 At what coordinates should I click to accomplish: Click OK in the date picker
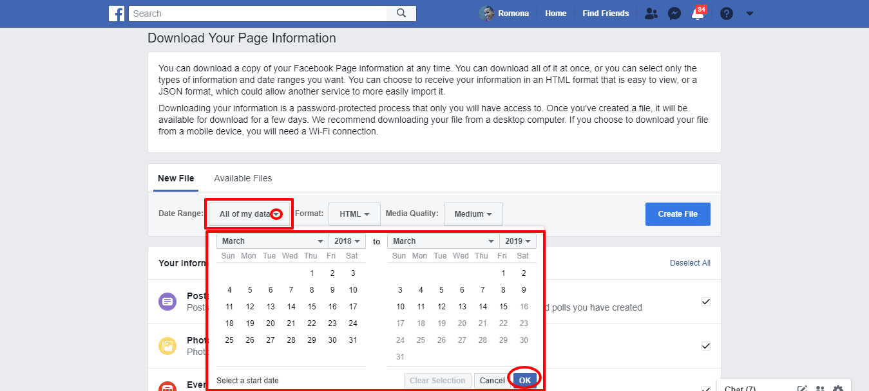[525, 381]
